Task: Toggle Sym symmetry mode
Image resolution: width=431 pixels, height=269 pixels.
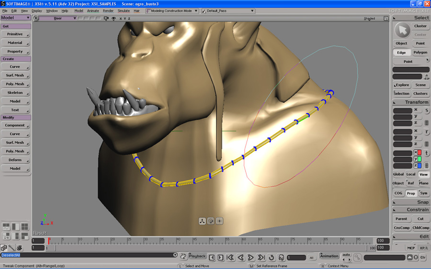Action: click(x=424, y=193)
